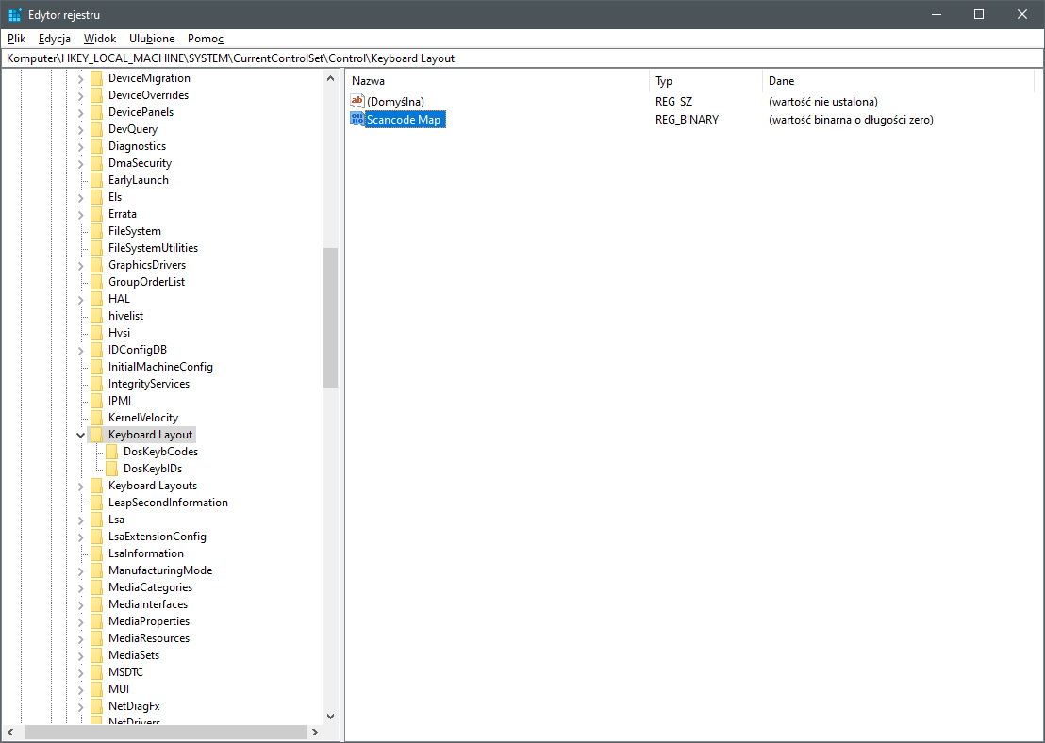Click the IPMI folder icon
The height and width of the screenshot is (743, 1045).
pyautogui.click(x=96, y=401)
